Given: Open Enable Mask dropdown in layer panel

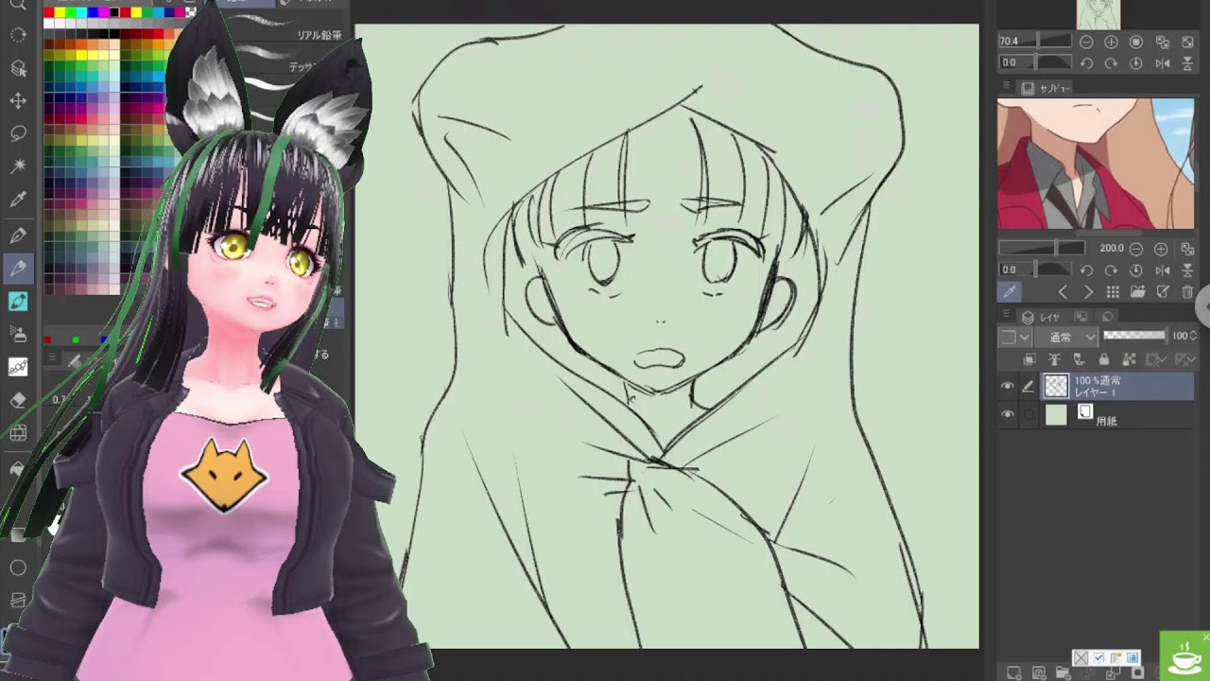Looking at the screenshot, I should (1156, 359).
